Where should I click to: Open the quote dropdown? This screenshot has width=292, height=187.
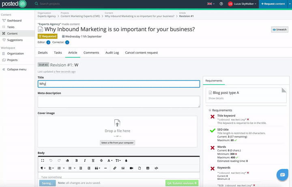[97, 168]
